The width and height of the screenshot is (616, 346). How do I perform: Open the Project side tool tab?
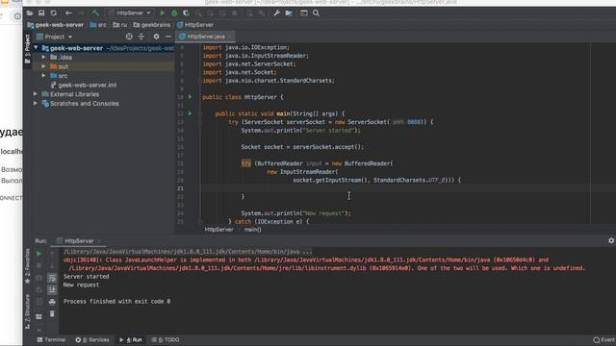pos(27,49)
